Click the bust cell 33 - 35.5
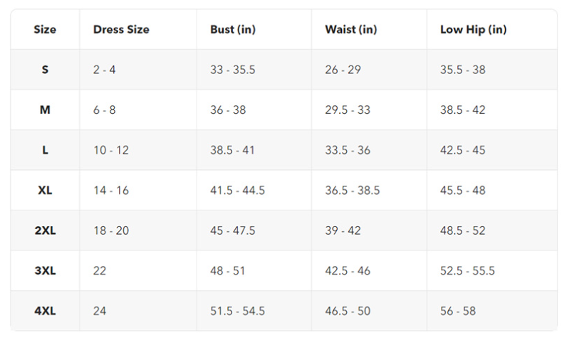The image size is (567, 340). point(232,70)
